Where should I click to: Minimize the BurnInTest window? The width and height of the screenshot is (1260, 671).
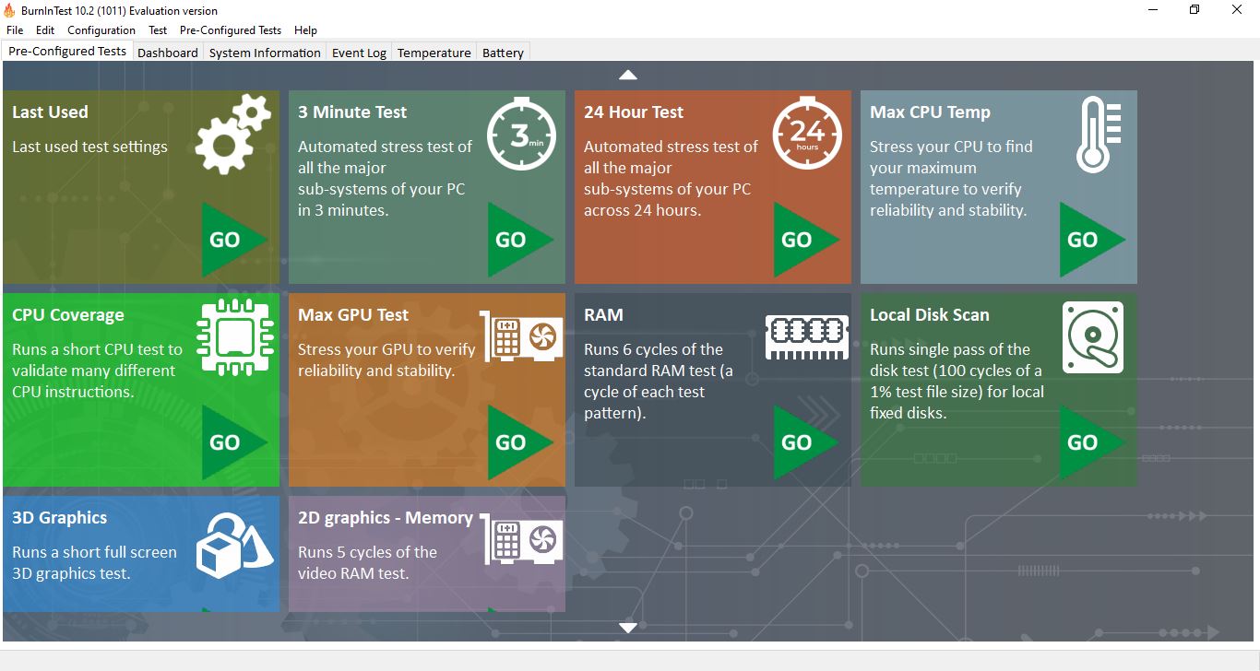(x=1153, y=10)
